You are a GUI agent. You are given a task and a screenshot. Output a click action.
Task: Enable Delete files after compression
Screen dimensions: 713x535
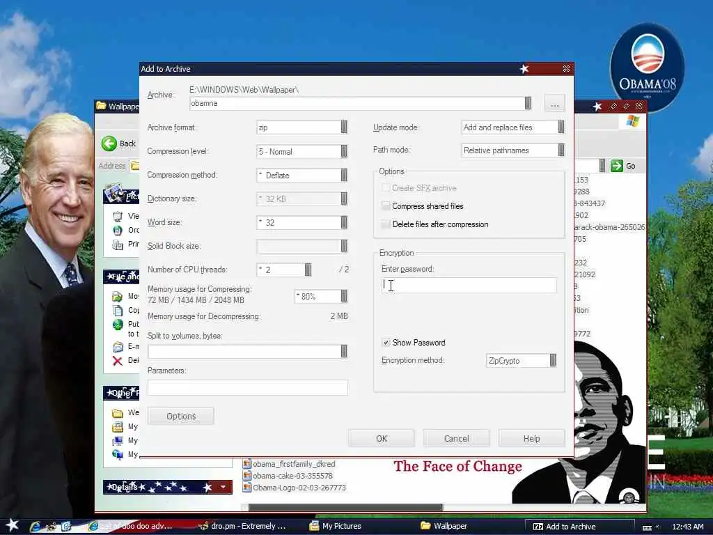click(386, 224)
